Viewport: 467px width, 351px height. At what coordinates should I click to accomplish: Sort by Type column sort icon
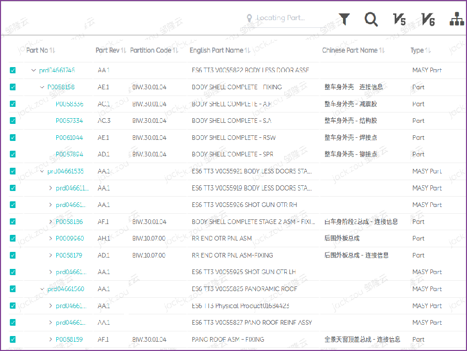[x=428, y=51]
